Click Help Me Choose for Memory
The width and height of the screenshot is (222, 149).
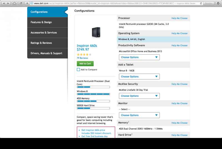(x=179, y=123)
